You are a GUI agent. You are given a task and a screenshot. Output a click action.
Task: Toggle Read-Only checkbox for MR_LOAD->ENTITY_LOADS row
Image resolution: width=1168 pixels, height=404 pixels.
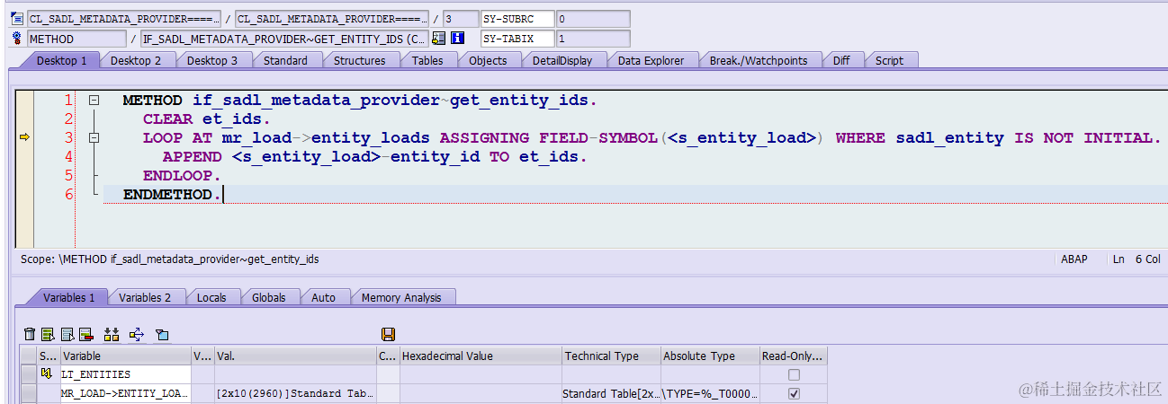point(794,393)
